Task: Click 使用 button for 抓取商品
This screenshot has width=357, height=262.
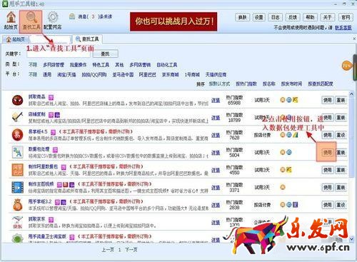Action: 327,100
